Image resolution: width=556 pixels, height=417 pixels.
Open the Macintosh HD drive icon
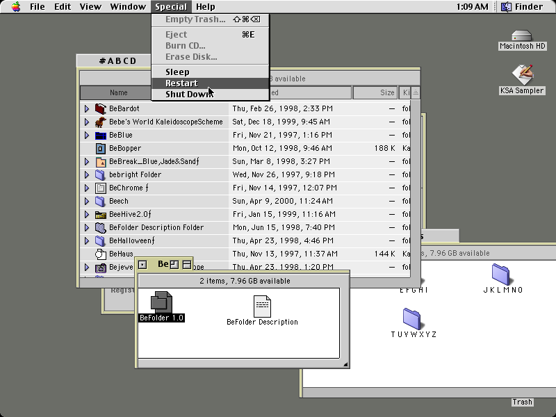522,36
